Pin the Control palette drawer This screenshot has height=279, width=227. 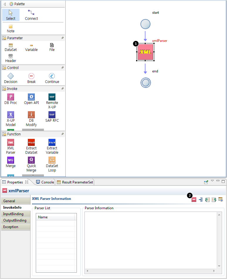[62, 68]
